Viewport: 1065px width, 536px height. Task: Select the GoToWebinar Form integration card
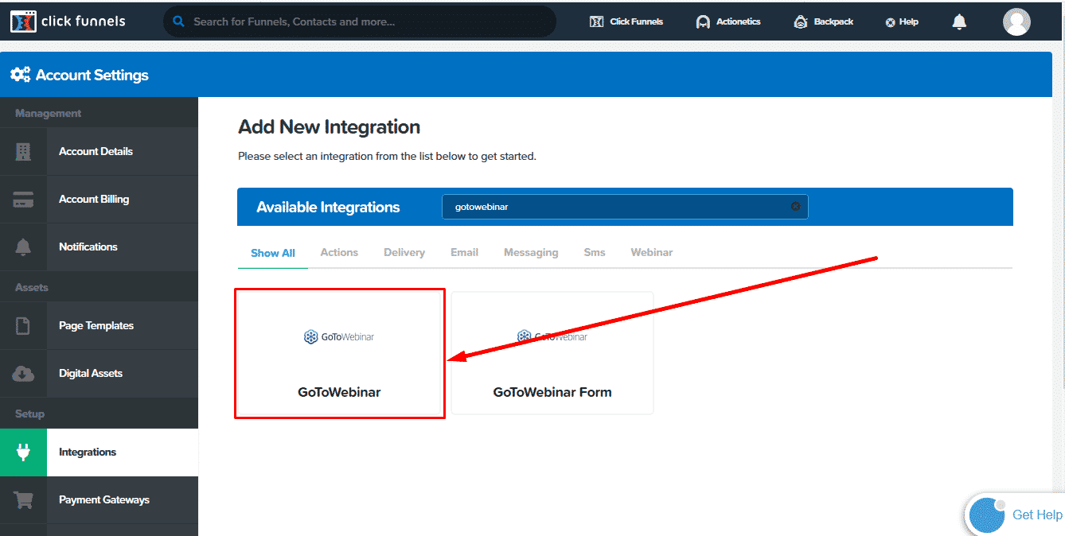coord(552,353)
